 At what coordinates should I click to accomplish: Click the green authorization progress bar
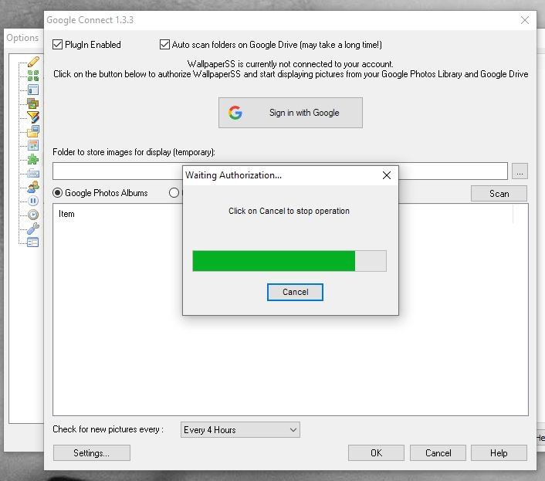click(x=289, y=261)
